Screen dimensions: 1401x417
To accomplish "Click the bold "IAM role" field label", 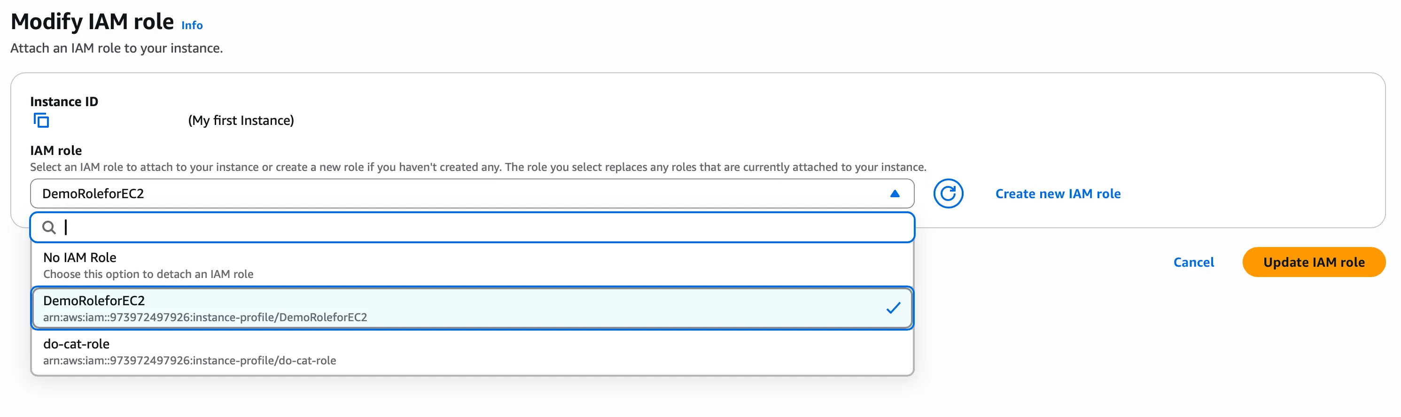I will 56,151.
